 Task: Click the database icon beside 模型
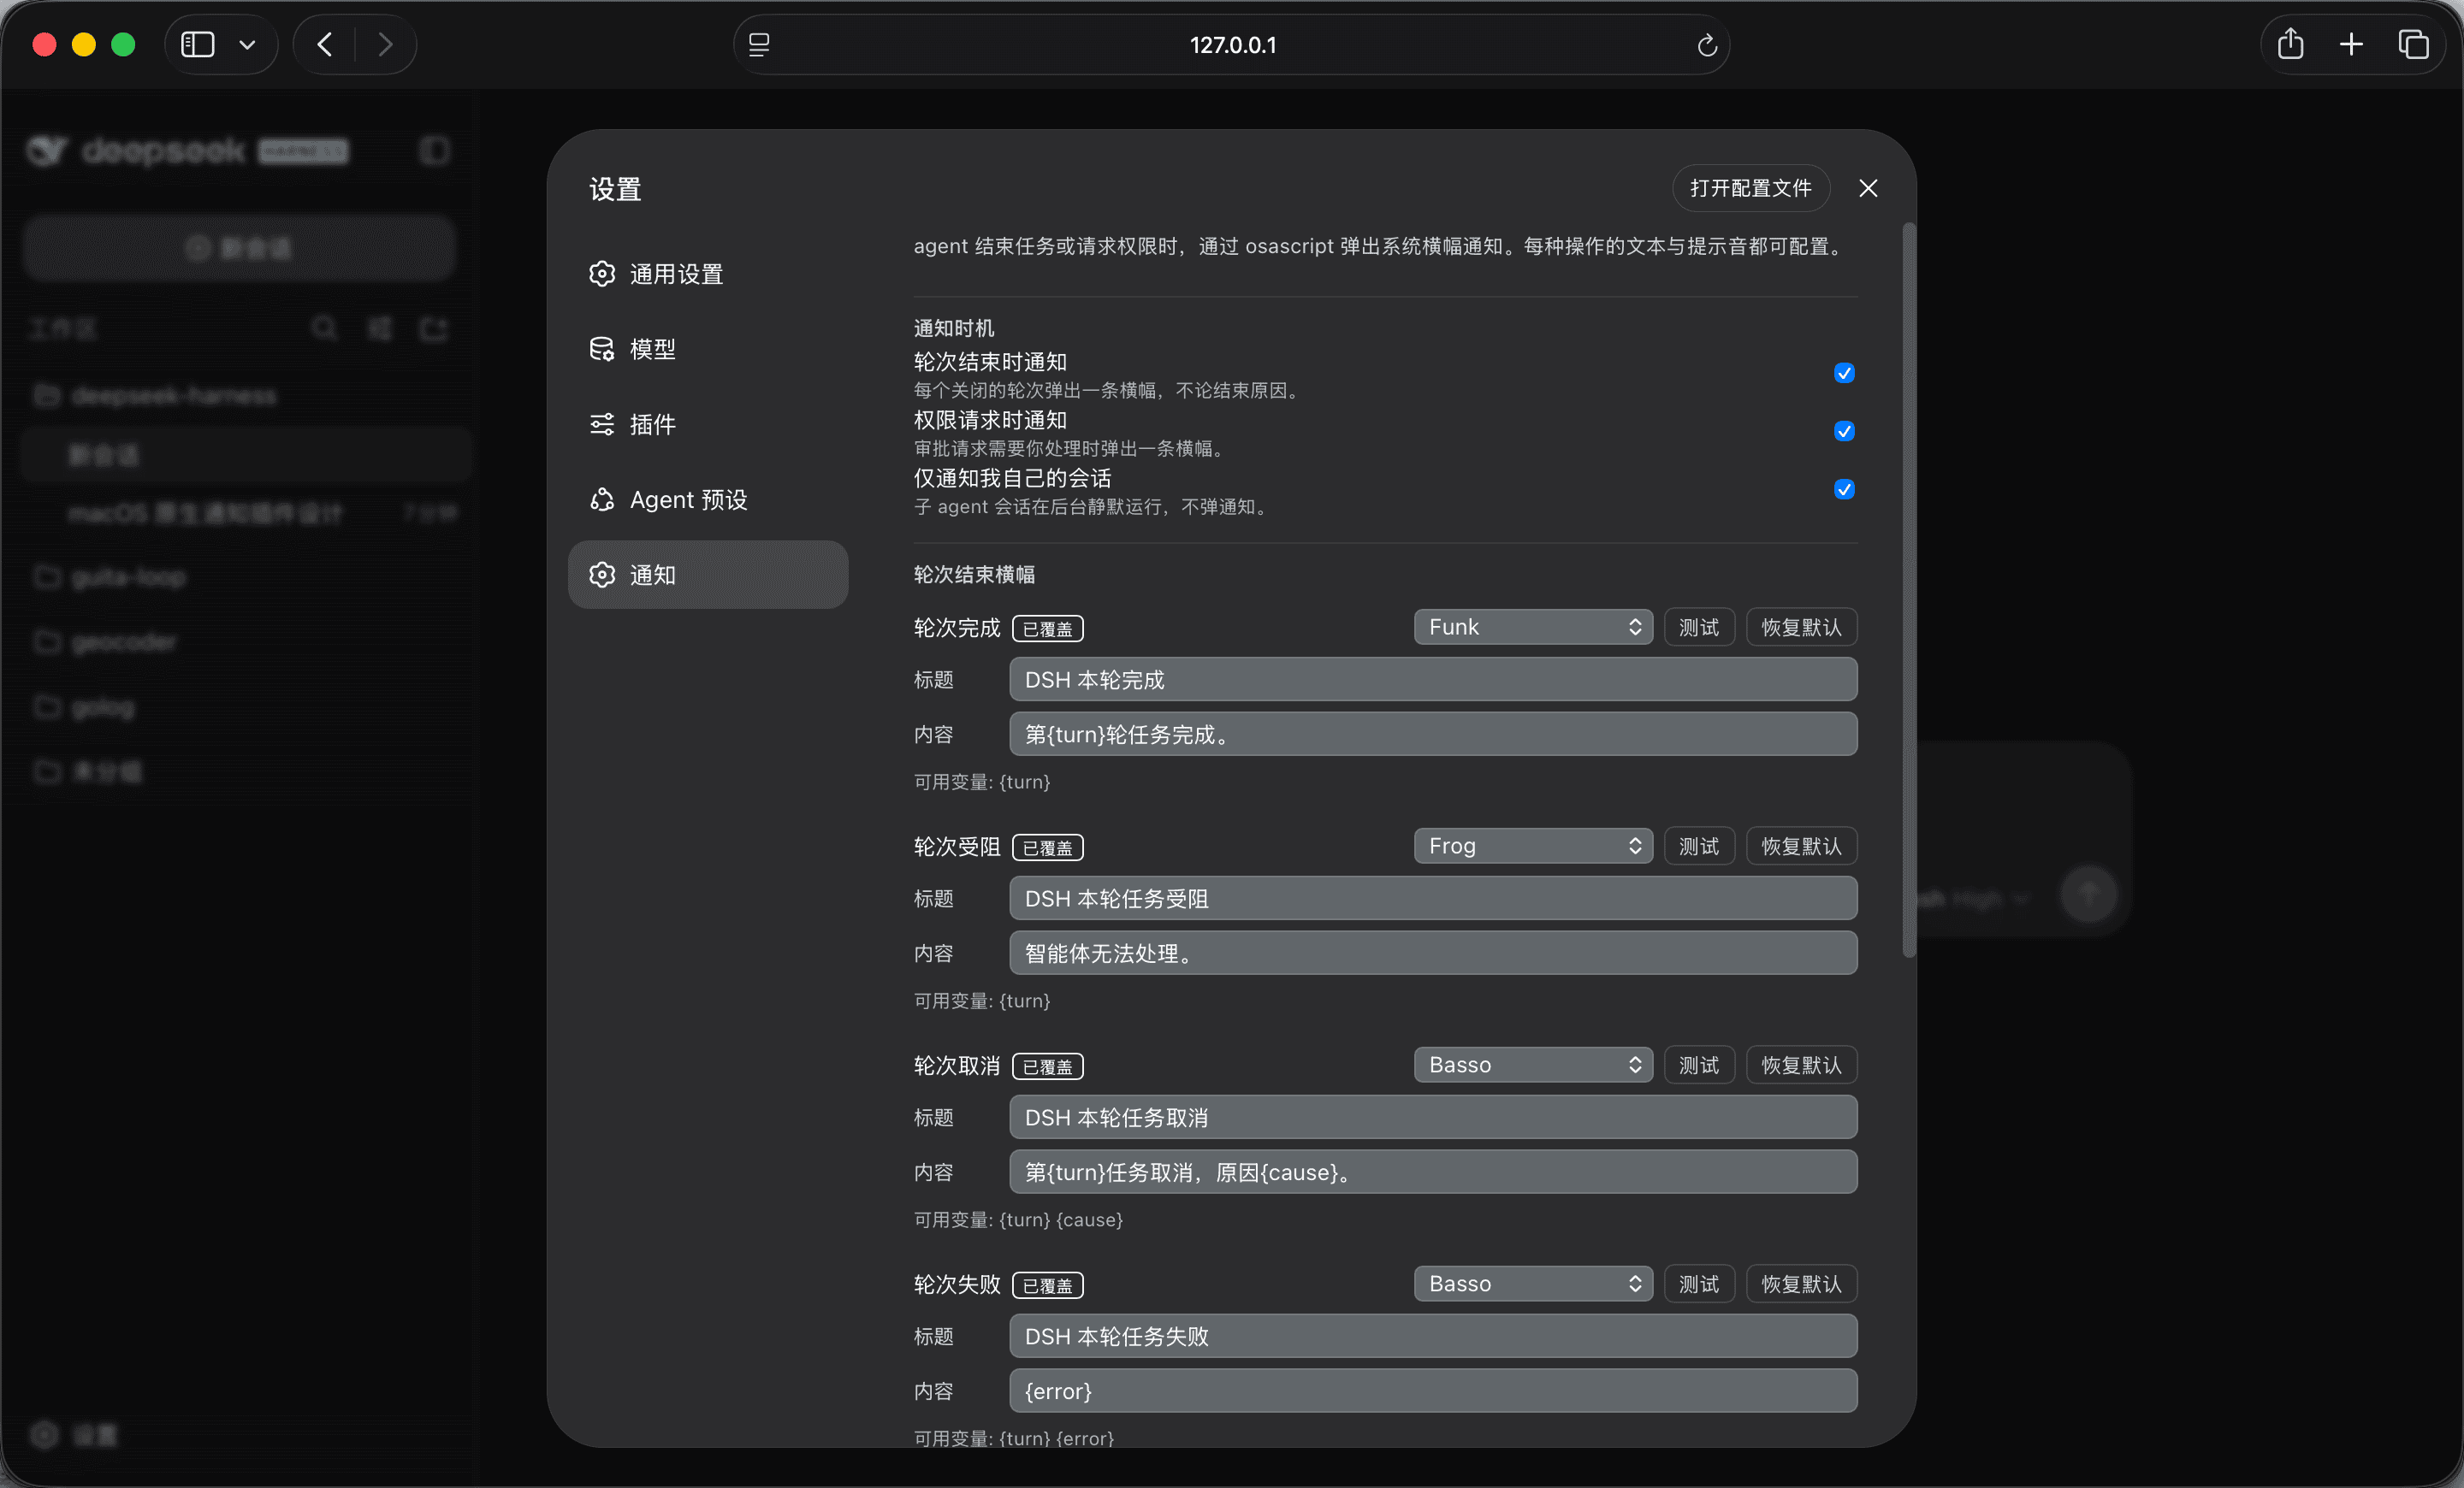[x=602, y=349]
